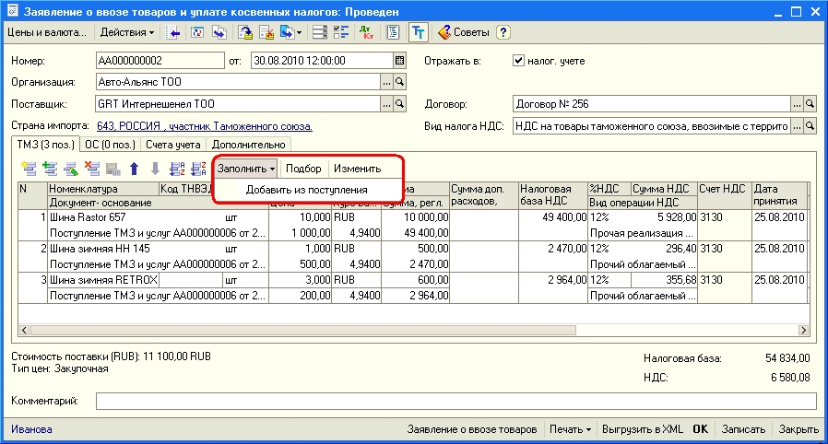Click the Дт/Кт postings icon

[365, 32]
